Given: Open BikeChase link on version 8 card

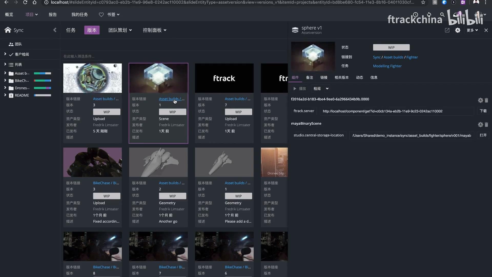Looking at the screenshot, I should tap(106, 267).
